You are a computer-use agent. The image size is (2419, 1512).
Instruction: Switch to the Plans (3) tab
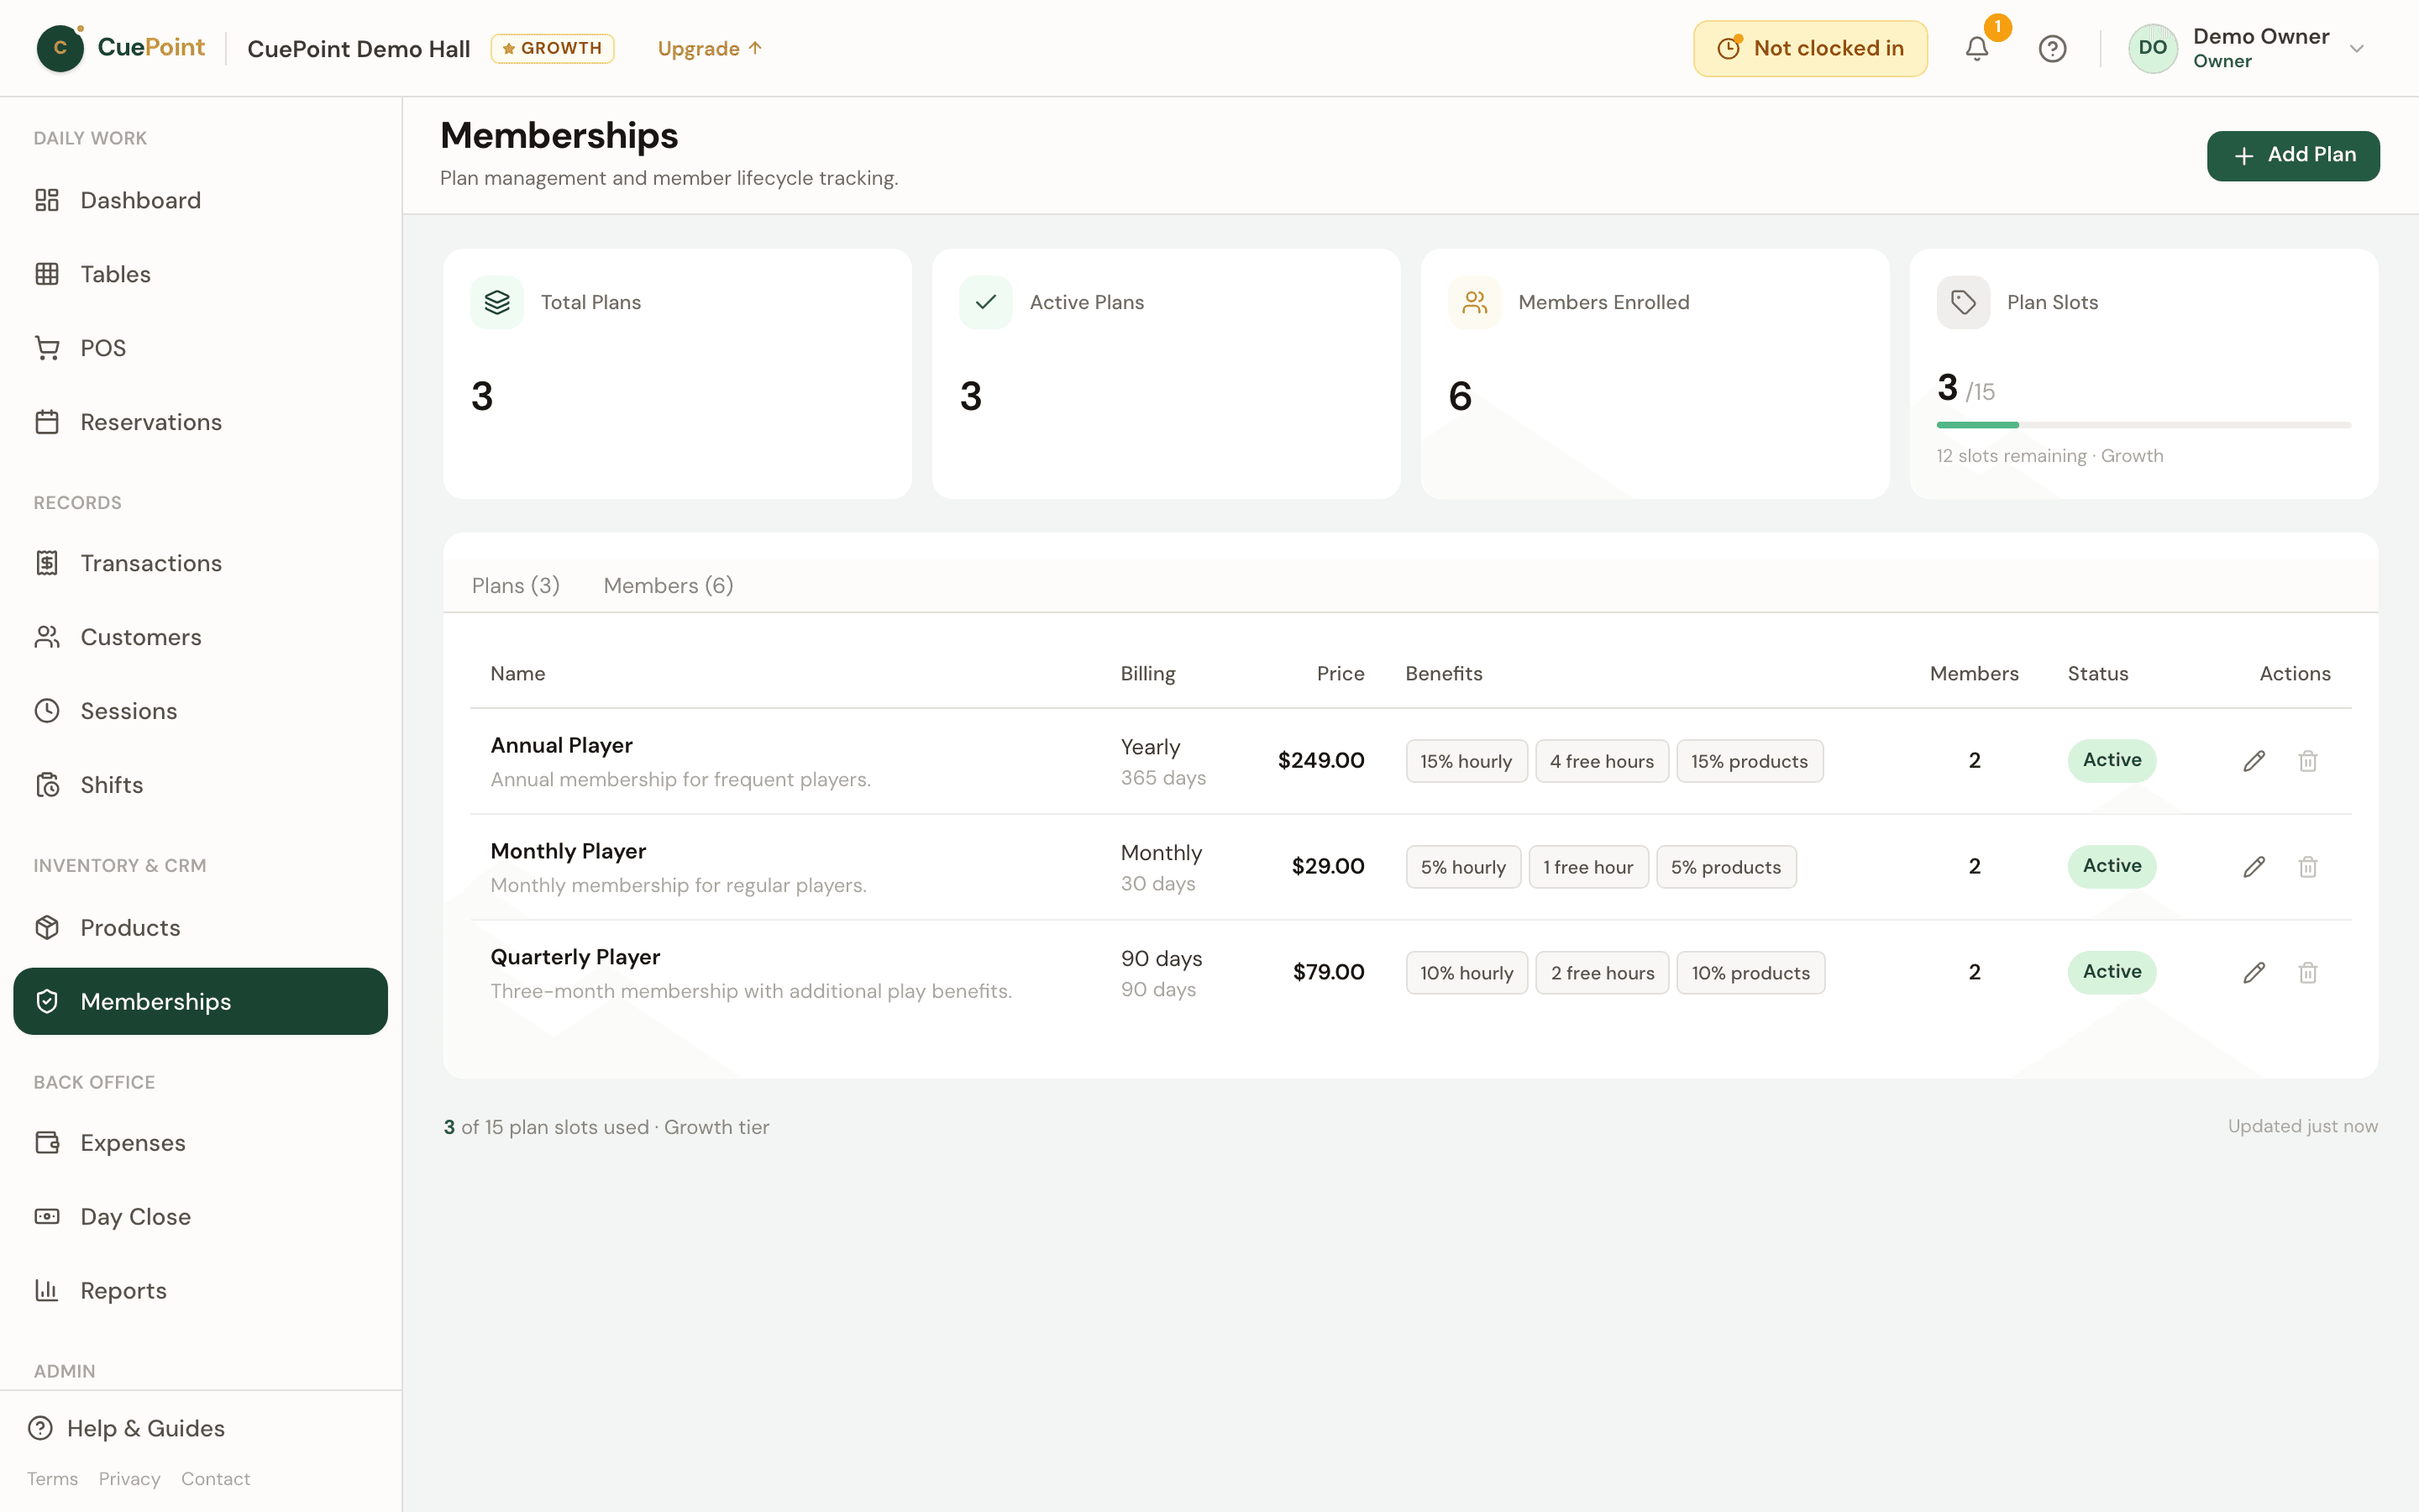click(516, 585)
